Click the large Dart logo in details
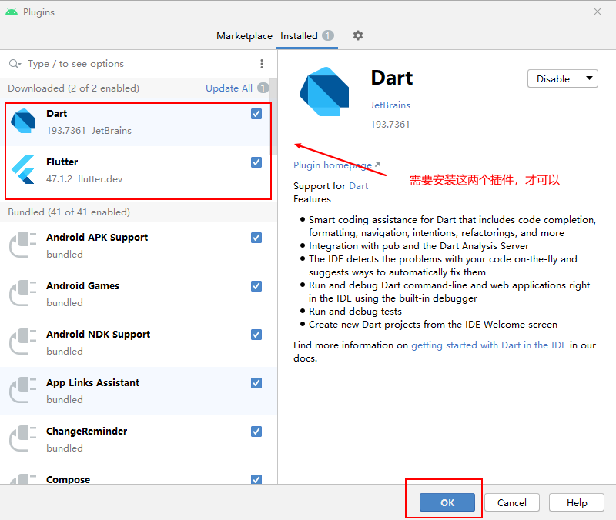 (324, 92)
